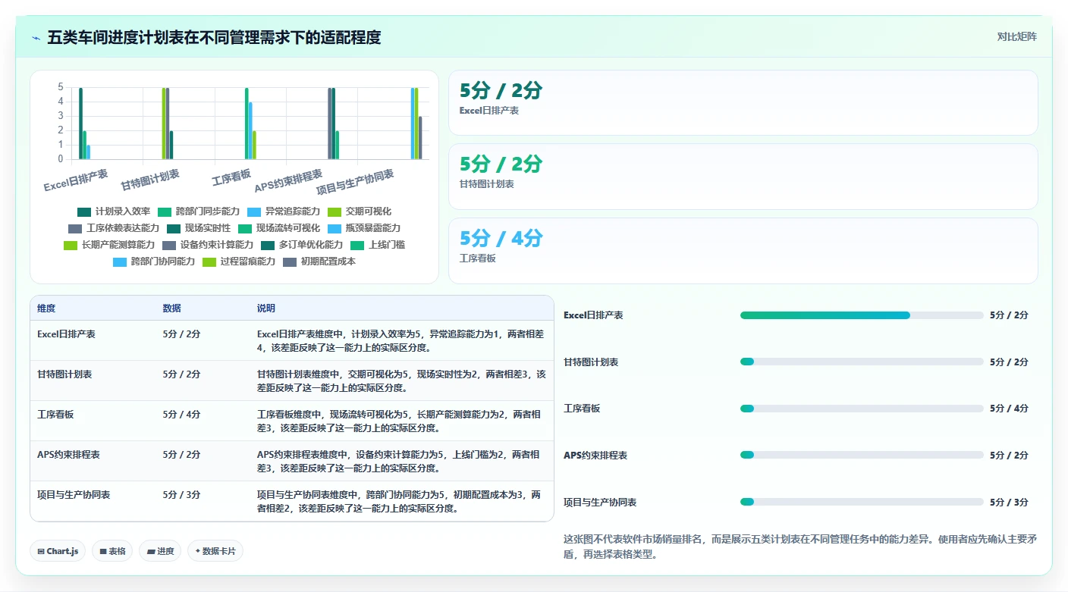Screen dimensions: 1068x592
Task: Toggle the 跨部门协同能力 legend item
Action: tap(154, 262)
